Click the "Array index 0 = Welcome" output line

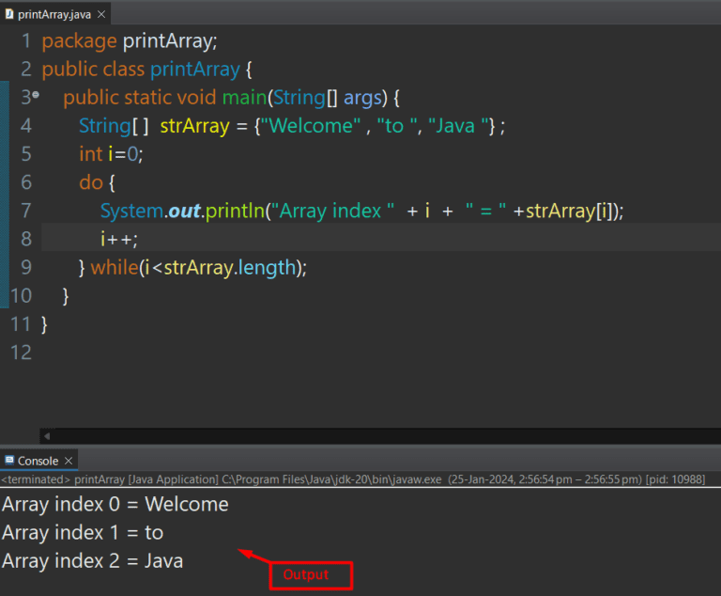click(115, 505)
